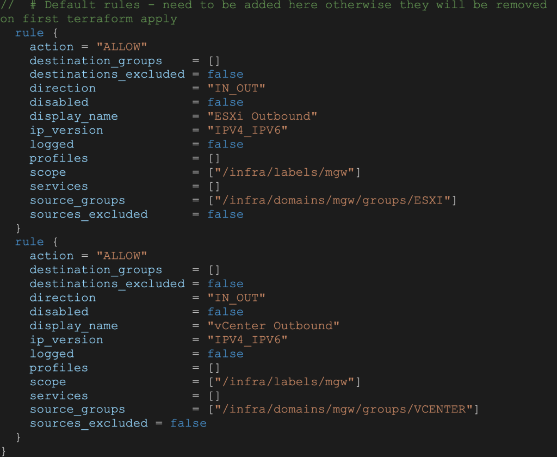
Task: Click "ALLOW" value in the vCenter rule
Action: 122,256
